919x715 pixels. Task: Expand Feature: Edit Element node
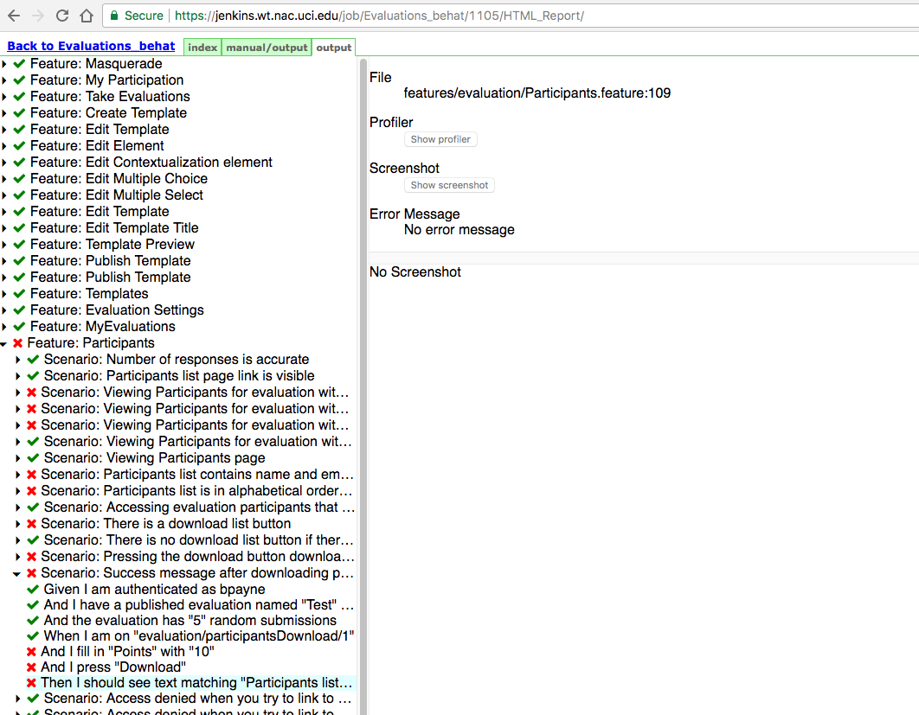4,146
